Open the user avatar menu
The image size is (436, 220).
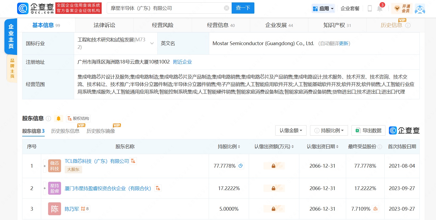420,9
